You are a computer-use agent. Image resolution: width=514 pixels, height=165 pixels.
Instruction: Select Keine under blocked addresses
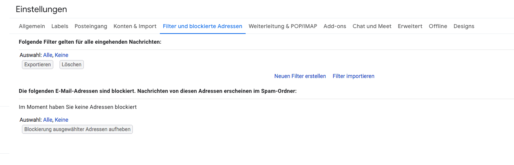pos(62,120)
